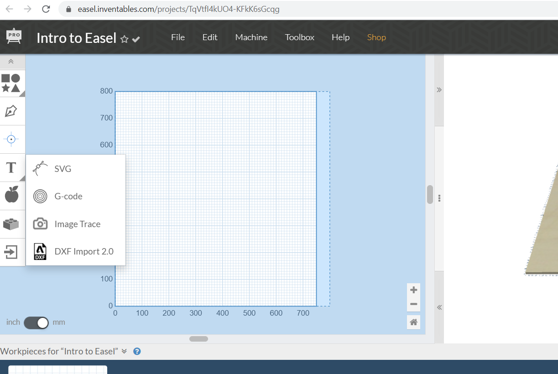Click the vertical scrollbar handle of canvas
This screenshot has width=558, height=374.
click(430, 194)
